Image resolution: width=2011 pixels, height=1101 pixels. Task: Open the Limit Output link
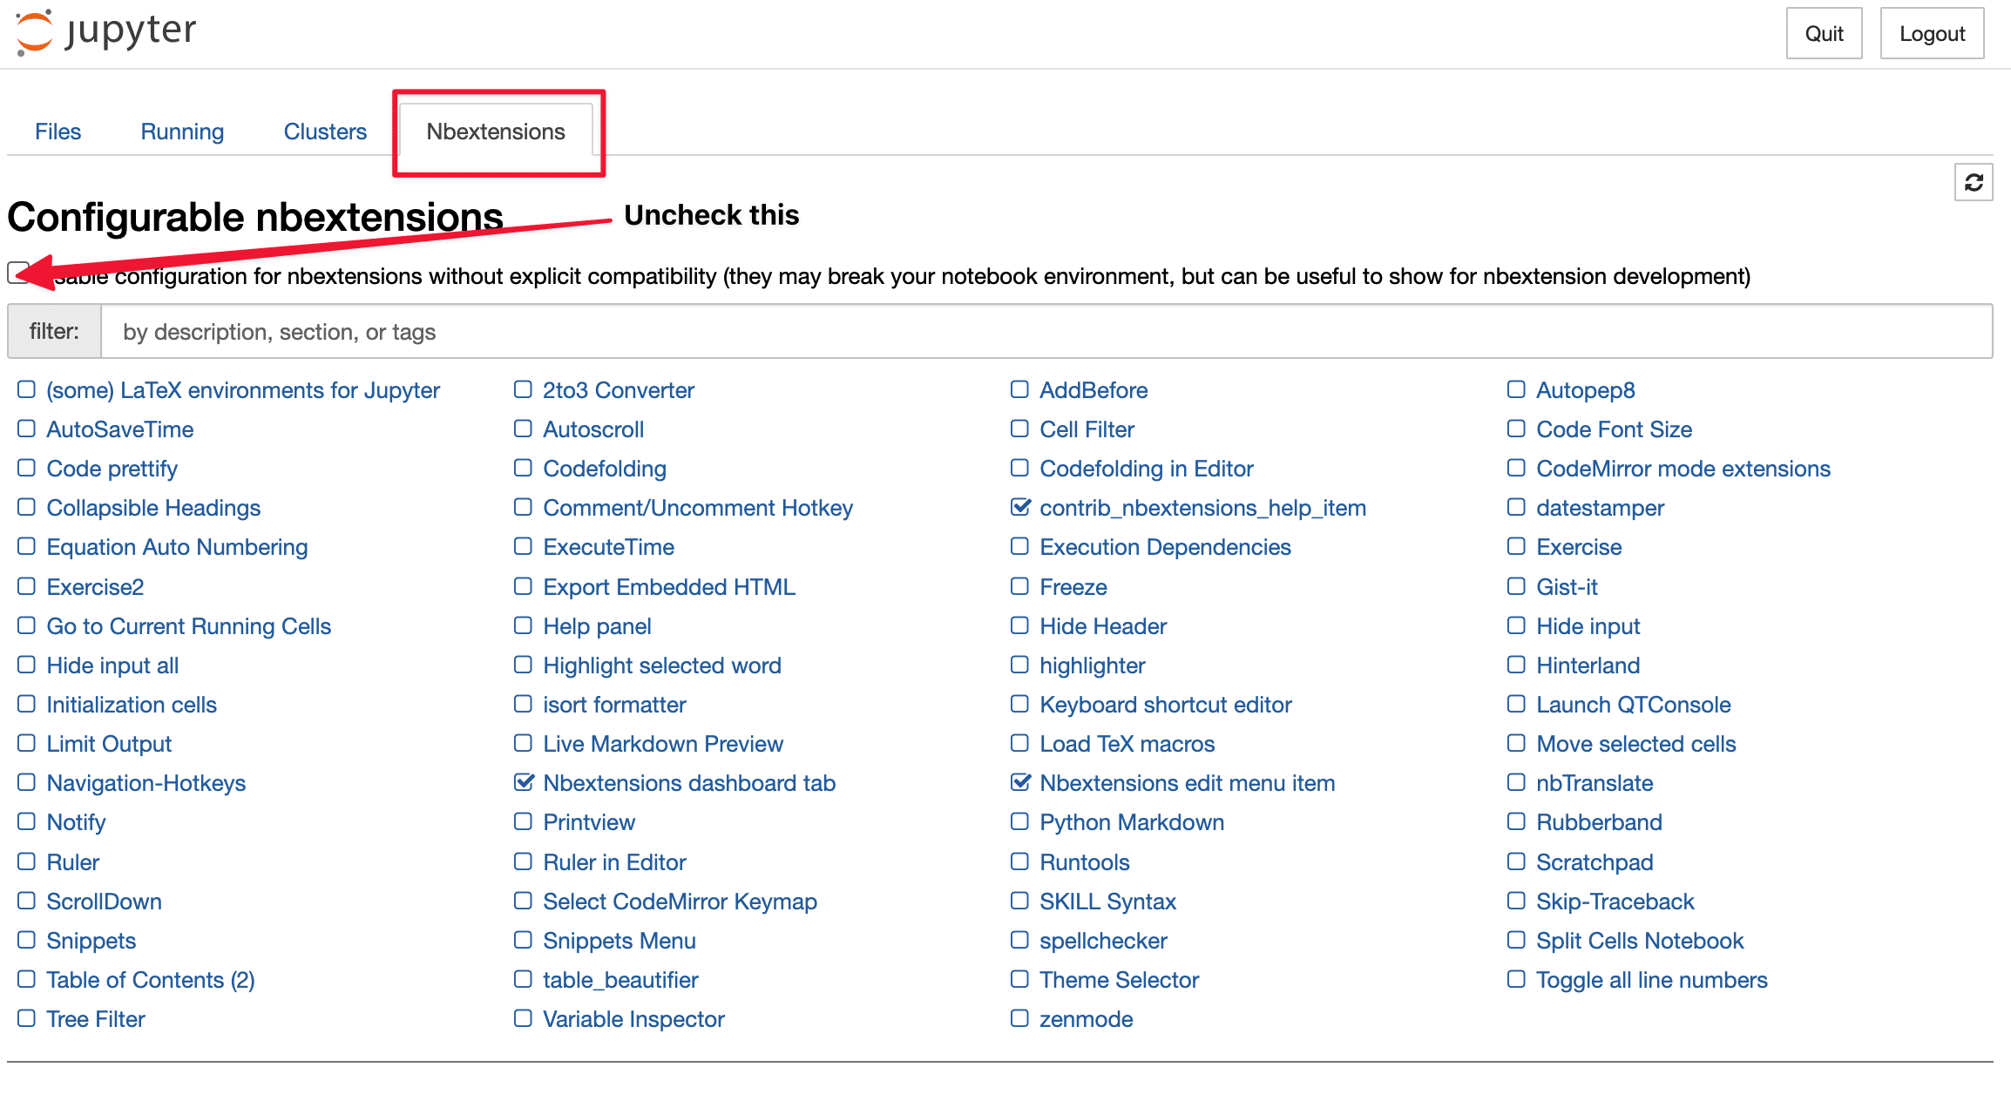(x=109, y=744)
